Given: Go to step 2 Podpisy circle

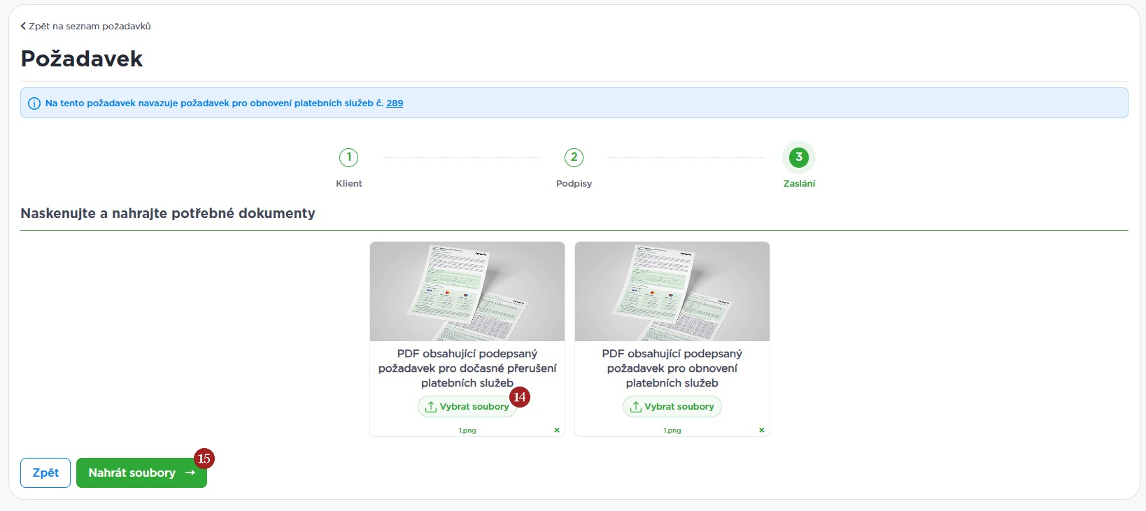Looking at the screenshot, I should (574, 157).
